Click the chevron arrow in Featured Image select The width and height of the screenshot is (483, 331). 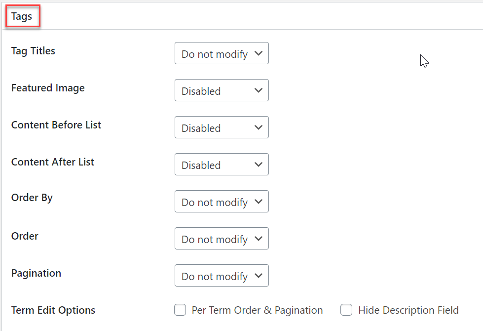(259, 90)
